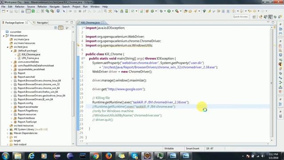Click the green New Java Class icon
This screenshot has width=284, height=160.
click(x=152, y=11)
